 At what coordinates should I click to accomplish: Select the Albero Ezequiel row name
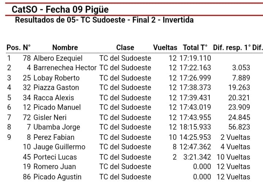[x=58, y=58]
